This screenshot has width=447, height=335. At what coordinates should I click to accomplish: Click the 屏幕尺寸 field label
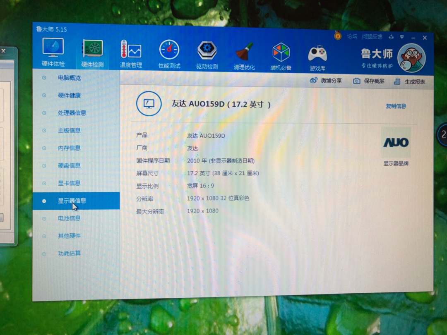(147, 173)
